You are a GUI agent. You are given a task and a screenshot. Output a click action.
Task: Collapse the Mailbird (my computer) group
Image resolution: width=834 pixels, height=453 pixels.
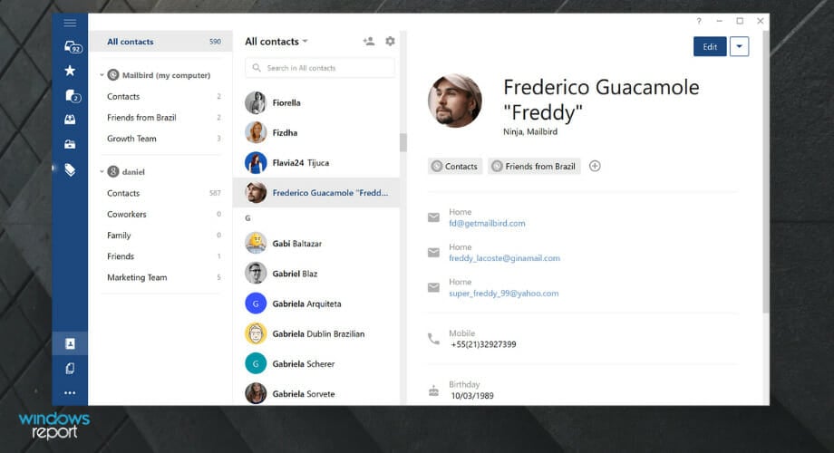coord(102,75)
